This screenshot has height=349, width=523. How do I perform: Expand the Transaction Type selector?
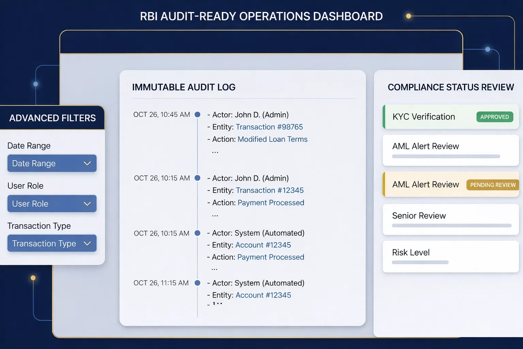pyautogui.click(x=52, y=243)
